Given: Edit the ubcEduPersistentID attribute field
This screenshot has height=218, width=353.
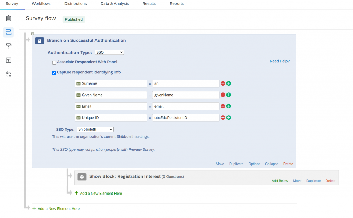Looking at the screenshot, I should point(186,118).
